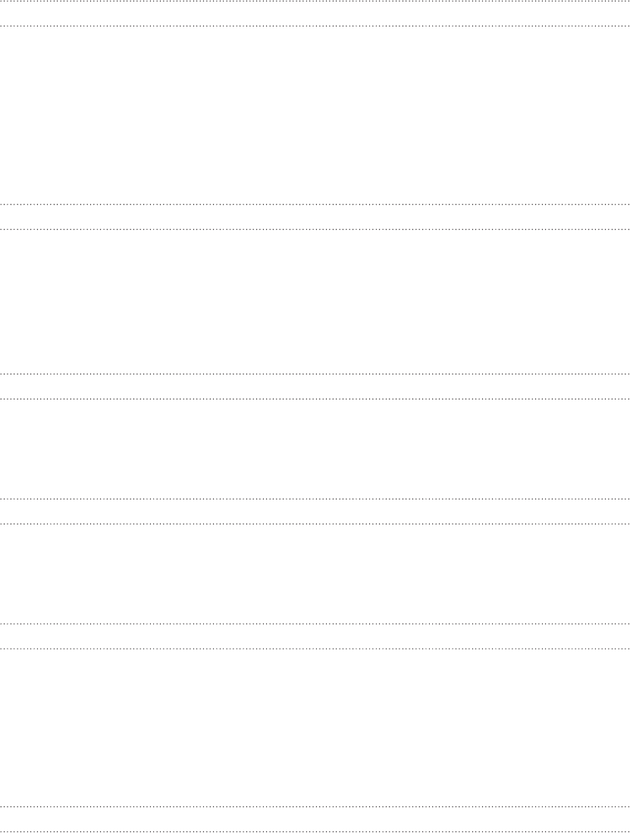Click the narrow gap inside the bottom dotted pair
630x833 pixels.
[x=315, y=819]
